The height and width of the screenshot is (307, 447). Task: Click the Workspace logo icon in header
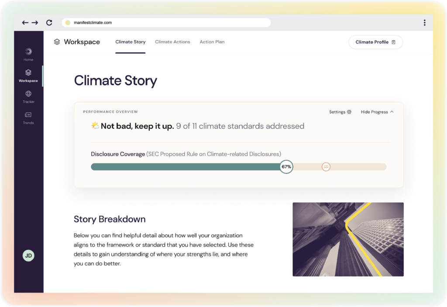coord(57,41)
